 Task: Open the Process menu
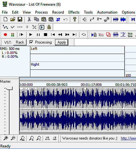pos(41,12)
